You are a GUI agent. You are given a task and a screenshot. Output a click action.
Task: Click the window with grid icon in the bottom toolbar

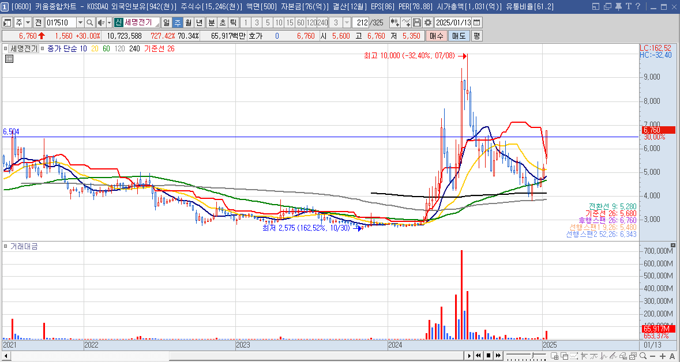coord(554,356)
